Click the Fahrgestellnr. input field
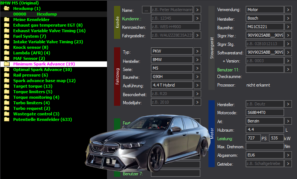297x179 pixels. pyautogui.click(x=172, y=35)
